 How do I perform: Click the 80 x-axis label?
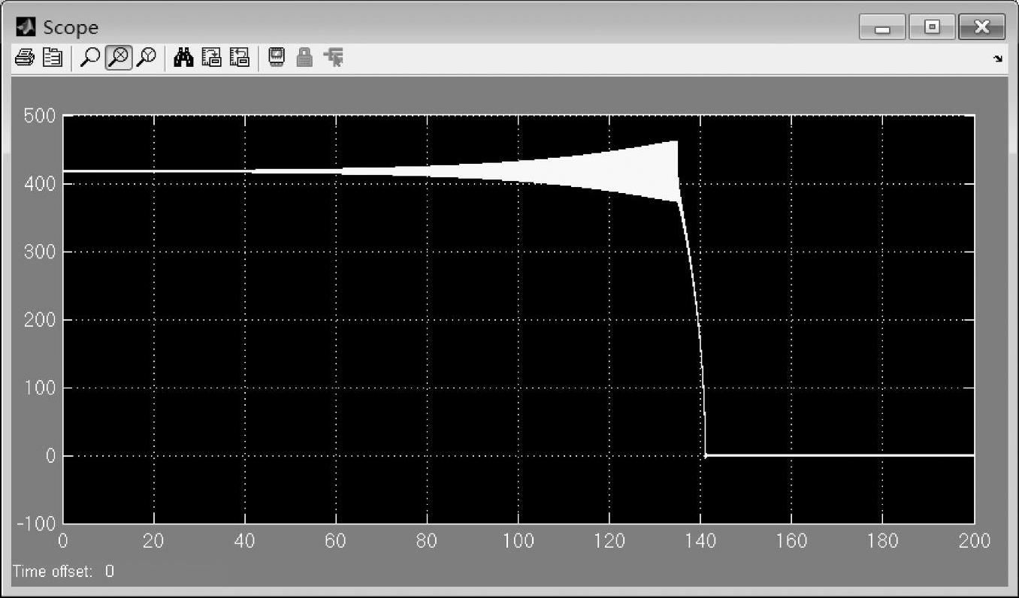pyautogui.click(x=427, y=540)
